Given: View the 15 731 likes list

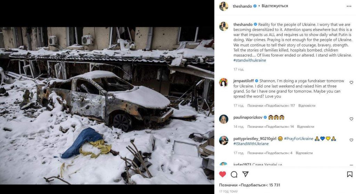Looking at the screenshot, I should pos(250,185).
